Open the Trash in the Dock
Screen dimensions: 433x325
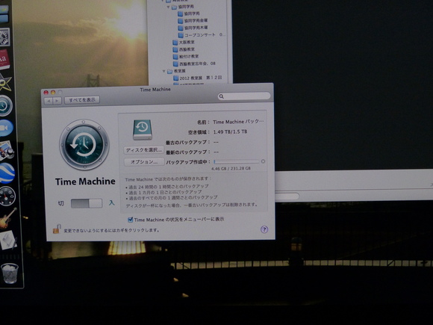pos(10,273)
